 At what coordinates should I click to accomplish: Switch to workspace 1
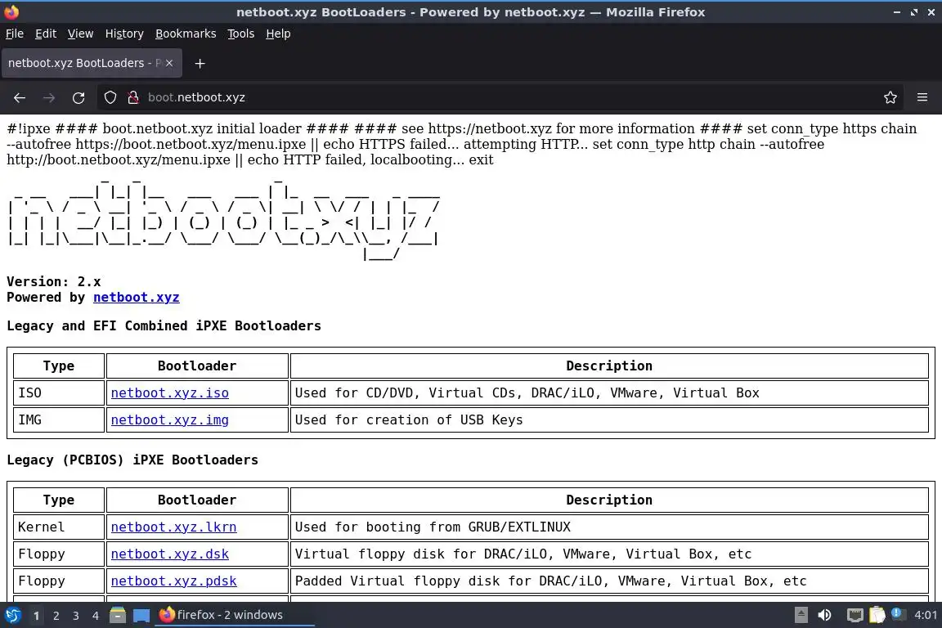37,616
